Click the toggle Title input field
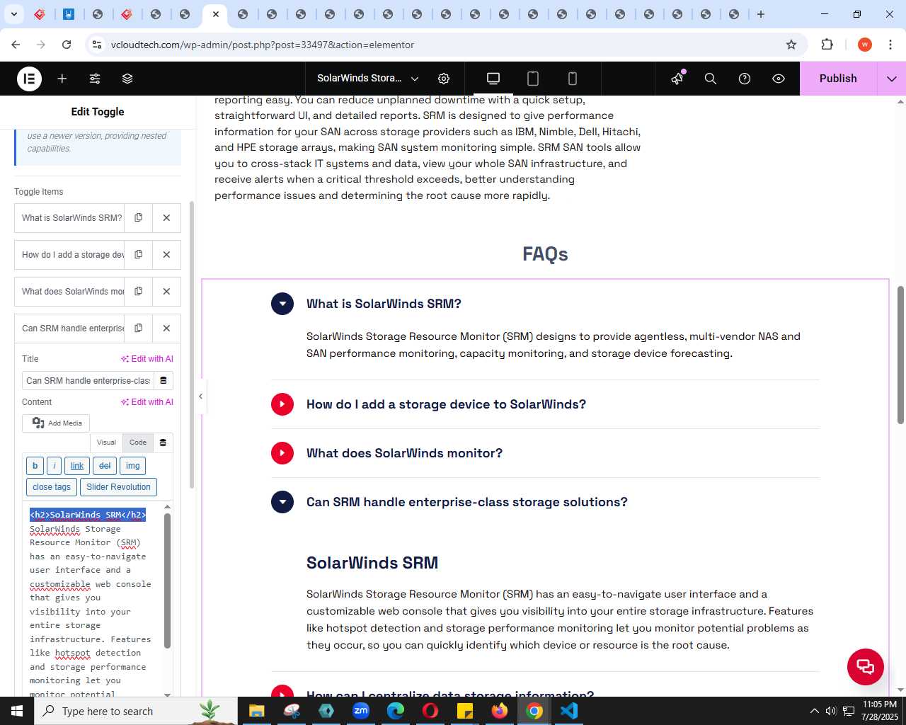This screenshot has width=906, height=725. (88, 381)
